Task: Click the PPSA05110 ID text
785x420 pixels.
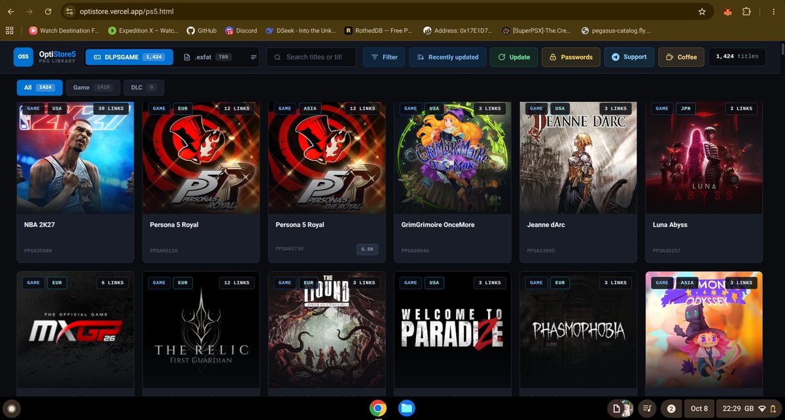Action: click(x=164, y=250)
